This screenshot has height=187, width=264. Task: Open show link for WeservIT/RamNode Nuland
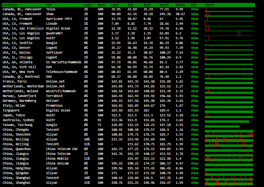point(195,91)
